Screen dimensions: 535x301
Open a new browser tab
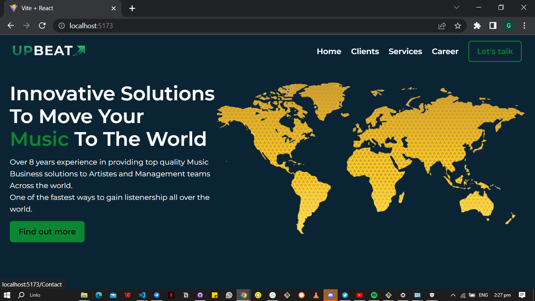tap(132, 8)
